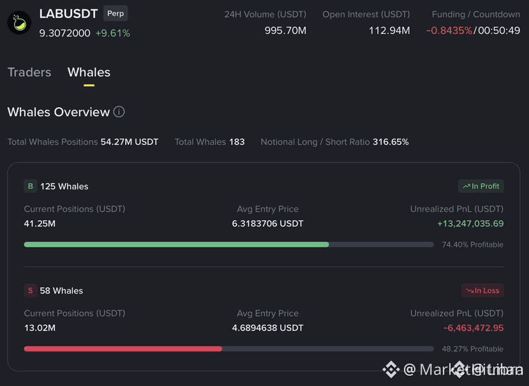529x386 pixels.
Task: Click short positions value 13.02M
Action: pyautogui.click(x=40, y=328)
